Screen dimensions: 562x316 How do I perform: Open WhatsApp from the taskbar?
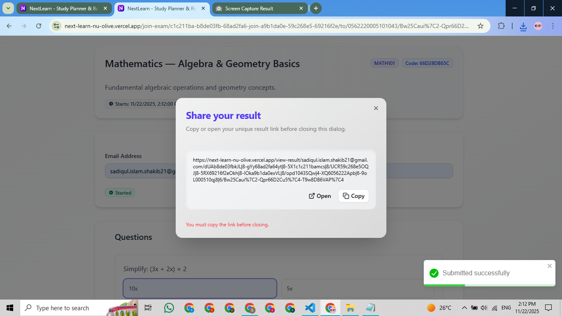pos(169,308)
